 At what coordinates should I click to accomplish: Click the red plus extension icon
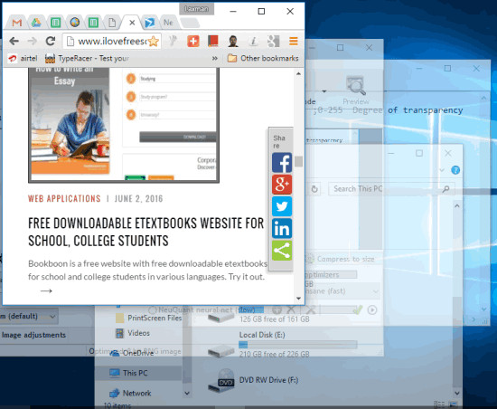pyautogui.click(x=193, y=41)
